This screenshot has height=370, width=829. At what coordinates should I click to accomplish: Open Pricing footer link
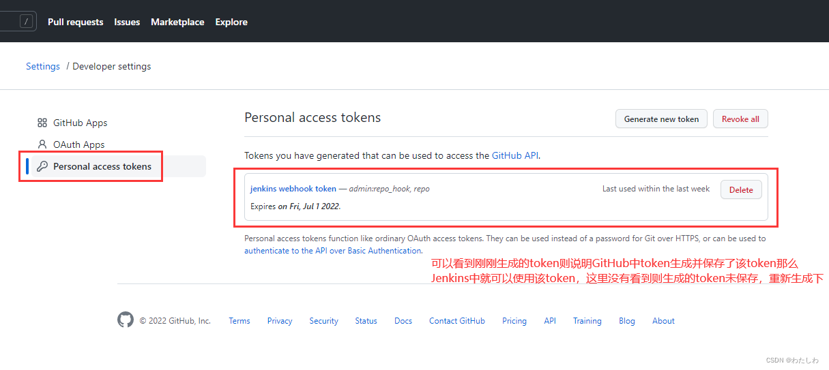click(514, 321)
